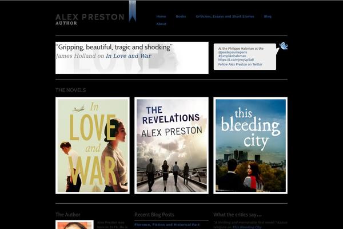Open 'Florence, Fiction and Historical Fact' blog post

(x=167, y=224)
